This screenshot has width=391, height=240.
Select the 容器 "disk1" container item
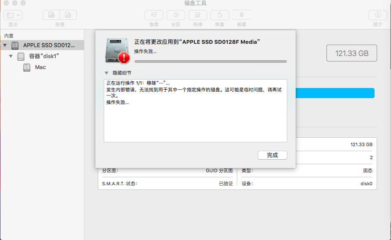(43, 56)
